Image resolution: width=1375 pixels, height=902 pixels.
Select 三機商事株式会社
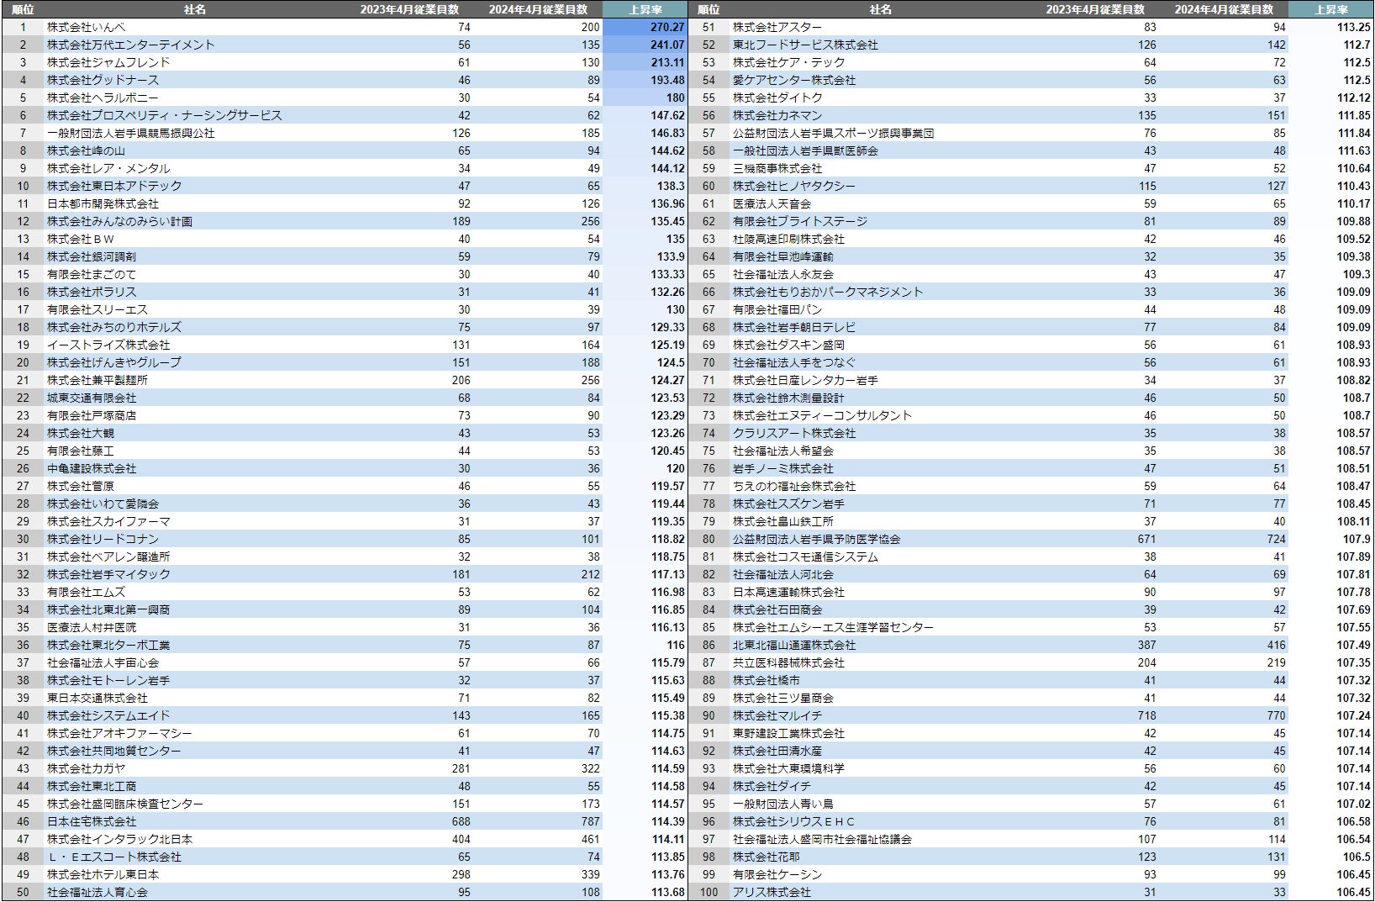[777, 168]
